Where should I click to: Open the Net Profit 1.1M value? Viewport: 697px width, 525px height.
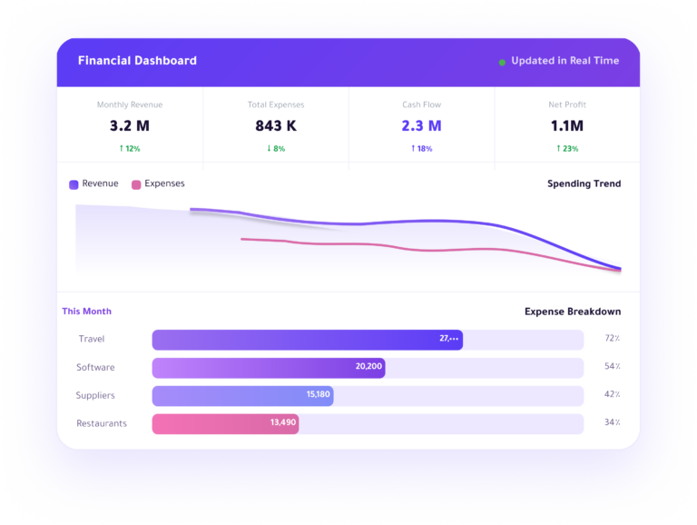pos(567,126)
